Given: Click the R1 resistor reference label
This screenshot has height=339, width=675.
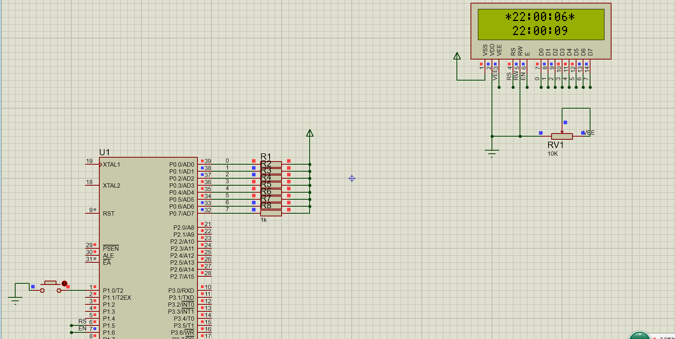Looking at the screenshot, I should pyautogui.click(x=266, y=156).
